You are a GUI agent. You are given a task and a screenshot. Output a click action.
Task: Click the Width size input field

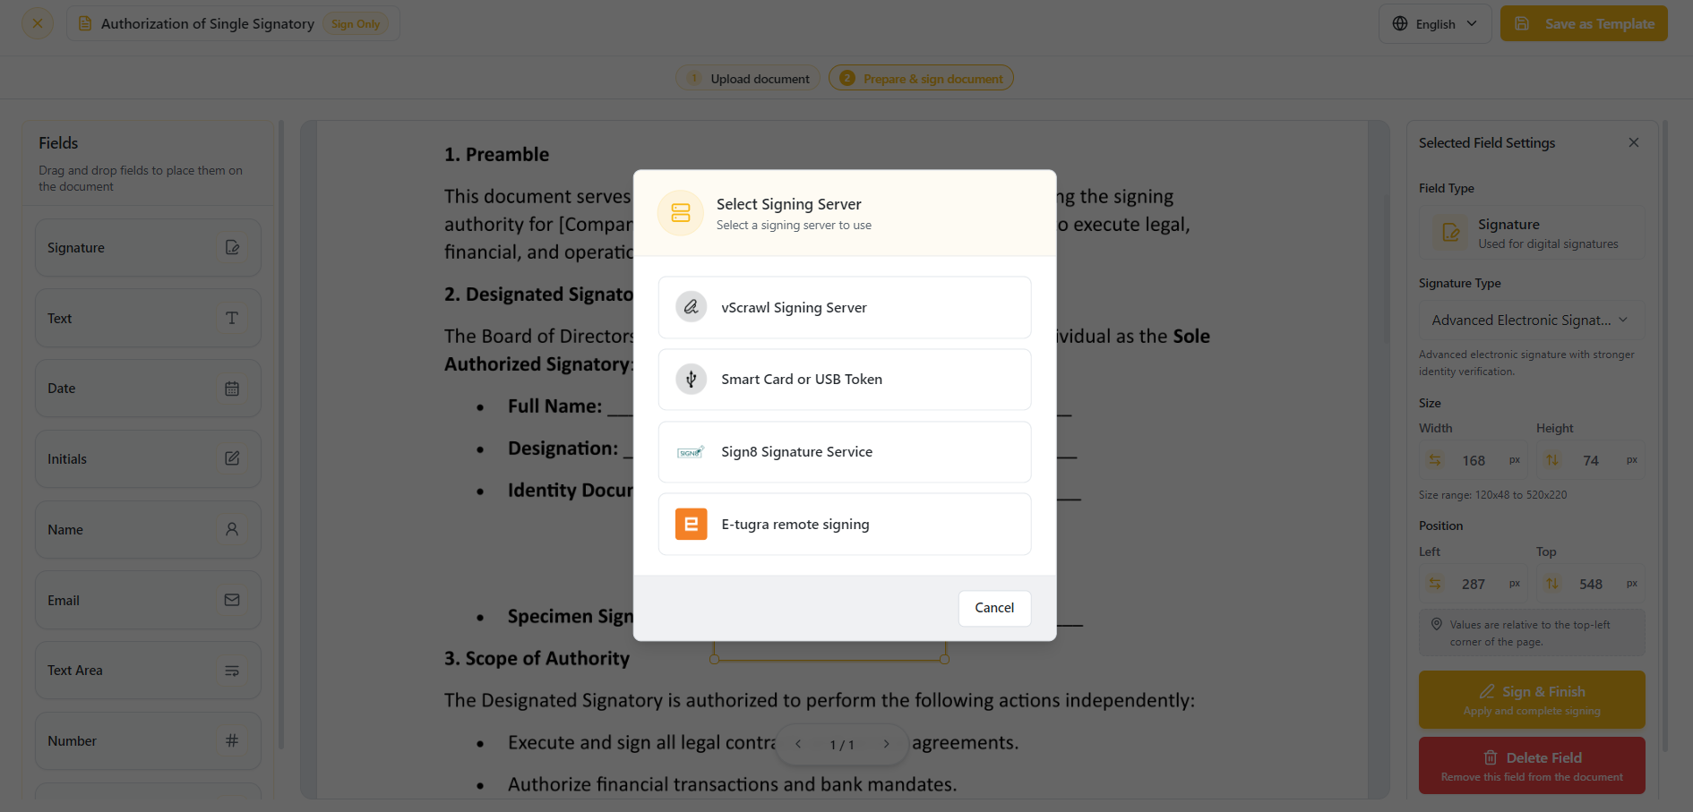coord(1474,460)
